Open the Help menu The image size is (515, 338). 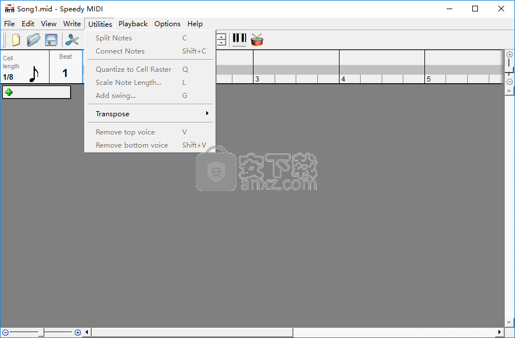(195, 23)
